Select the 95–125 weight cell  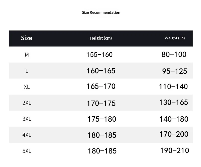[x=175, y=71]
